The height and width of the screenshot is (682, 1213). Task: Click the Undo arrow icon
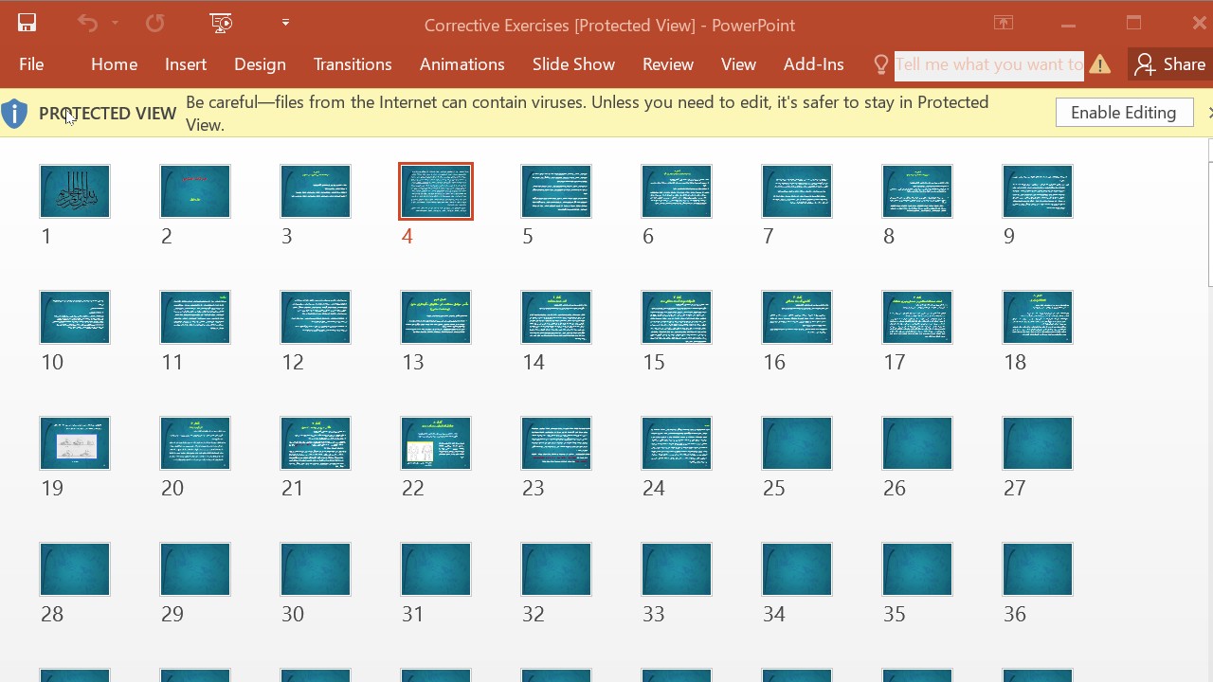point(87,23)
